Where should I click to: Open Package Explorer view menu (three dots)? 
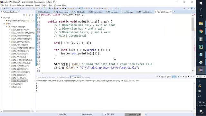[33, 15]
